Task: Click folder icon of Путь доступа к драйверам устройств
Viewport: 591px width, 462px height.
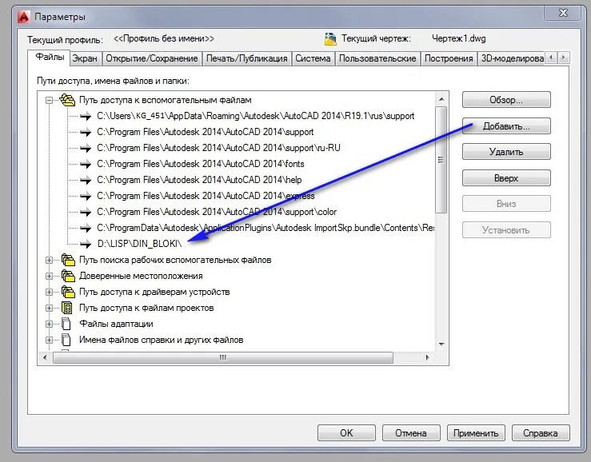Action: point(68,292)
